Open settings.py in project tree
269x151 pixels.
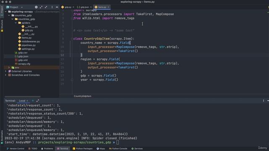(x=26, y=49)
